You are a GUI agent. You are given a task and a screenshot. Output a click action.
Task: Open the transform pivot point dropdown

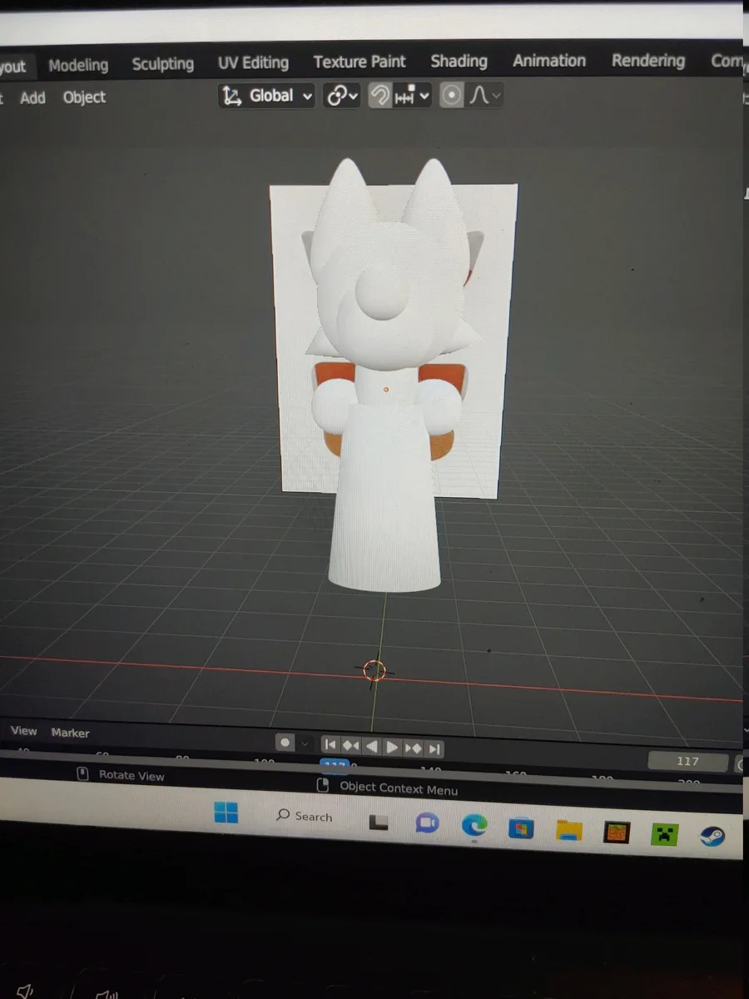[342, 96]
